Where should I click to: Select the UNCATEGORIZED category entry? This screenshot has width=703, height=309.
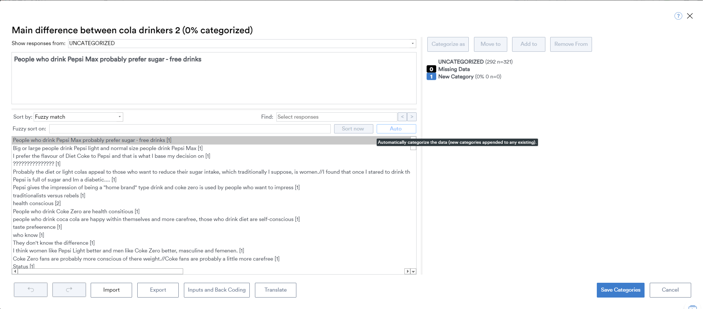point(475,62)
